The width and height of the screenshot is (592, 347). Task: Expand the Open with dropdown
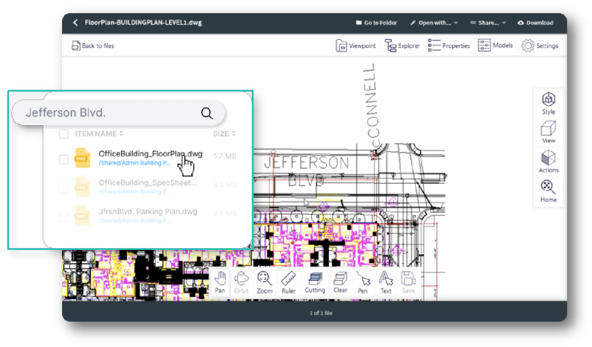click(x=434, y=23)
